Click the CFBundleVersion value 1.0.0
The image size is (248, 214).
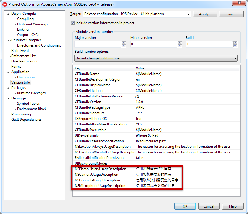tap(139, 102)
